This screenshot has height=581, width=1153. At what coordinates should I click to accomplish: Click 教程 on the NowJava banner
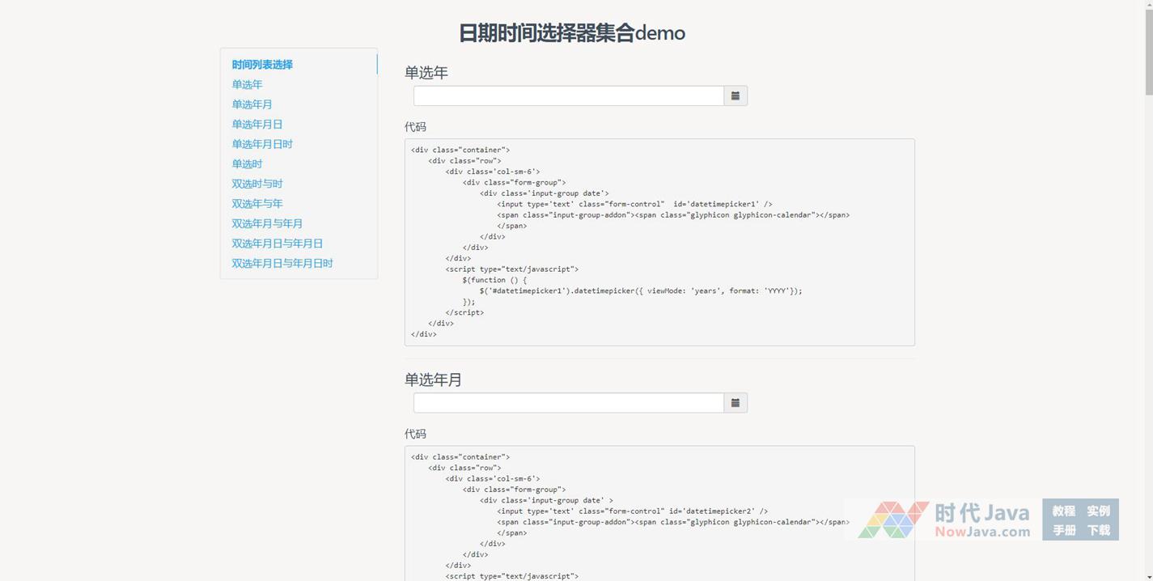pos(1063,511)
